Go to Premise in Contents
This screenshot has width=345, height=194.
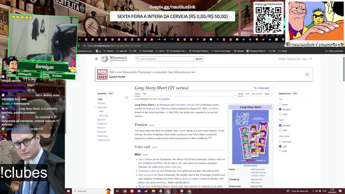tap(101, 103)
